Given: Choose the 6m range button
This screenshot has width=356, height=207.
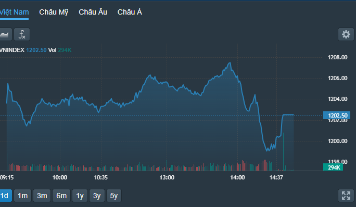Looking at the screenshot, I should point(61,196).
